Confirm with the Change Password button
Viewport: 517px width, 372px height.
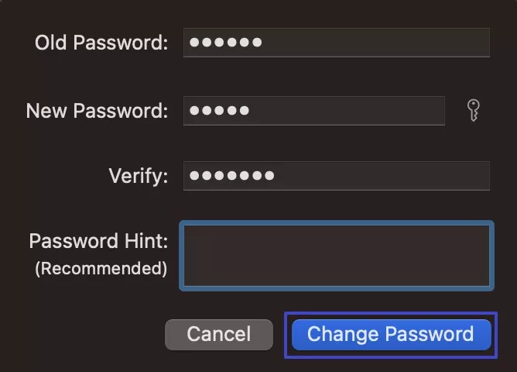(391, 335)
